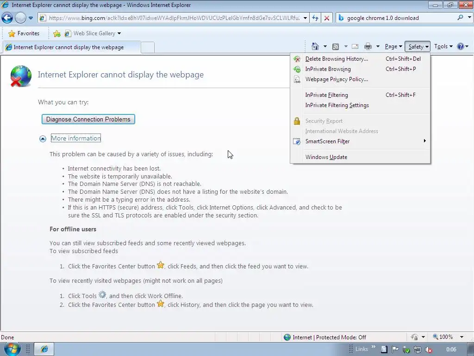474x356 pixels.
Task: Click the Read Mail icon
Action: tap(355, 46)
